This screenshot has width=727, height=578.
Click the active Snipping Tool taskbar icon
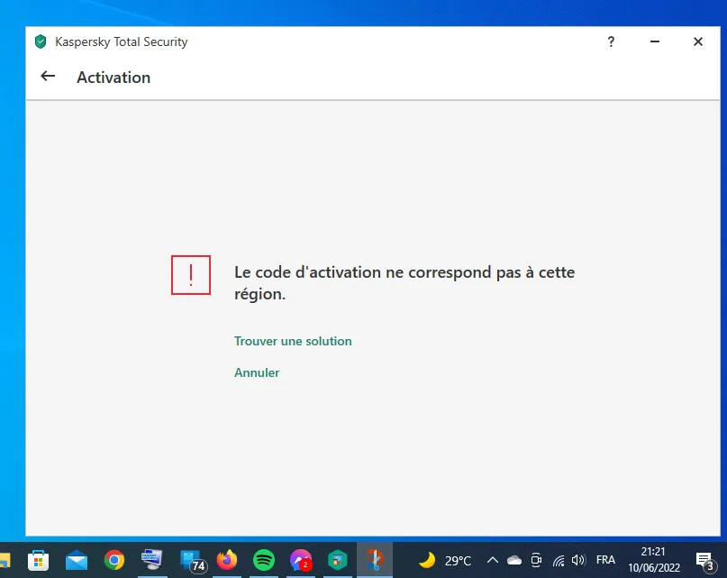click(375, 559)
